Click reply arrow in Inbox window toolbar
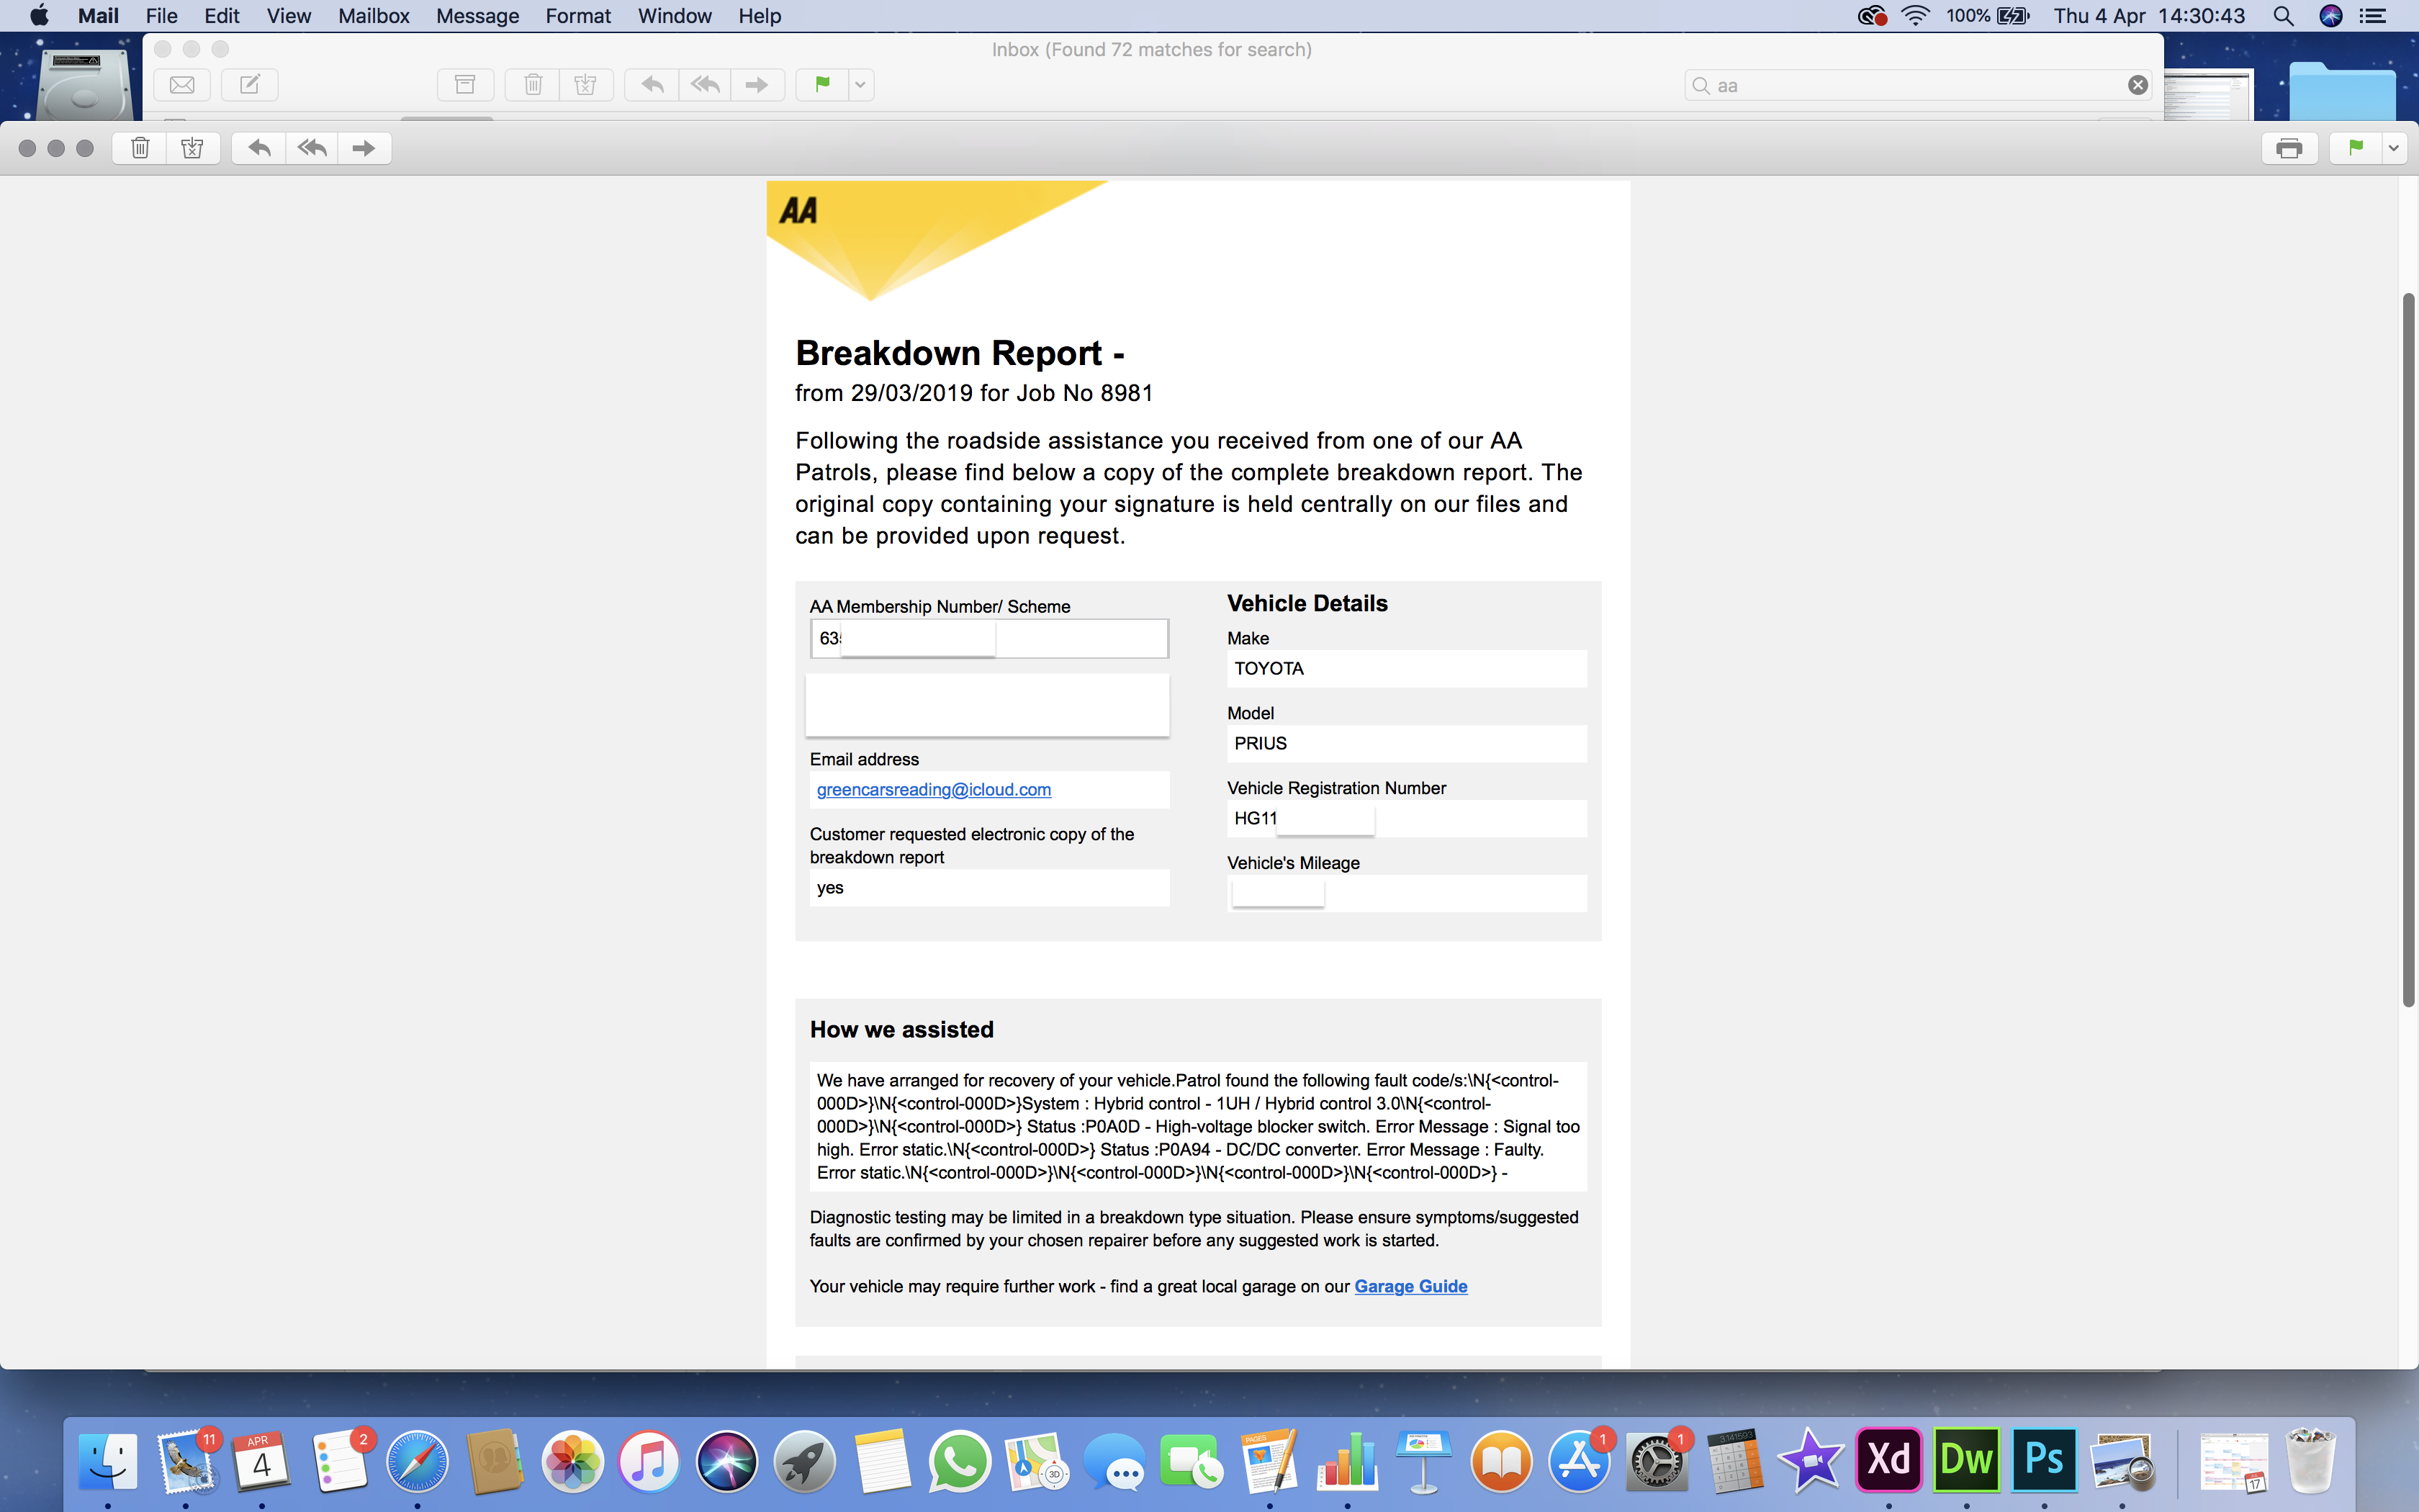The width and height of the screenshot is (2419, 1512). click(652, 85)
